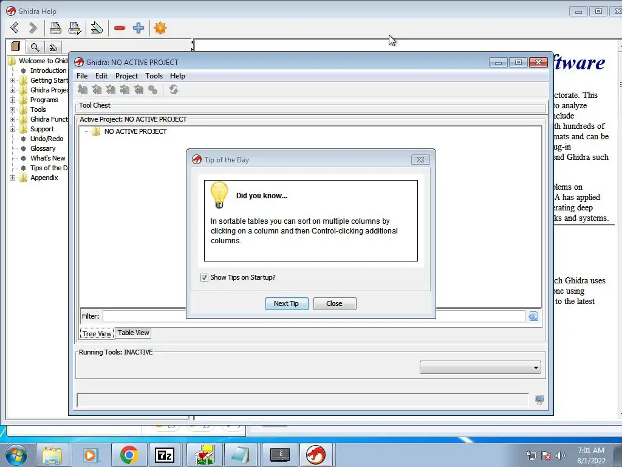This screenshot has width=622, height=467.
Task: Expand the Getting Started help node
Action: 12,80
